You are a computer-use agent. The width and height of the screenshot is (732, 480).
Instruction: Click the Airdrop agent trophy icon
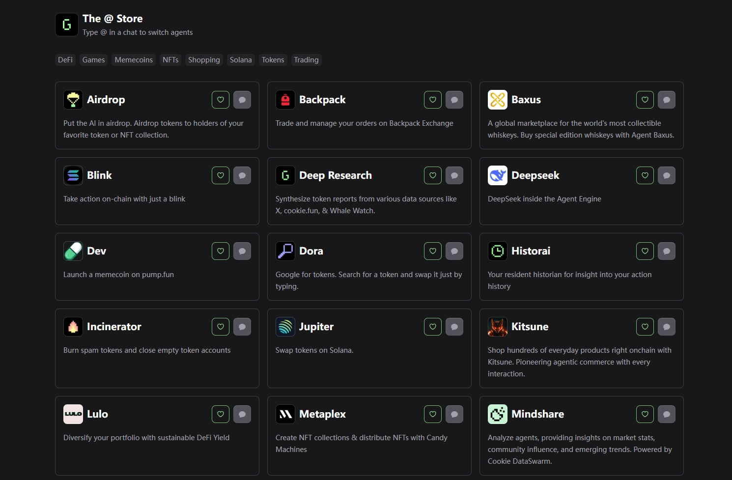73,100
